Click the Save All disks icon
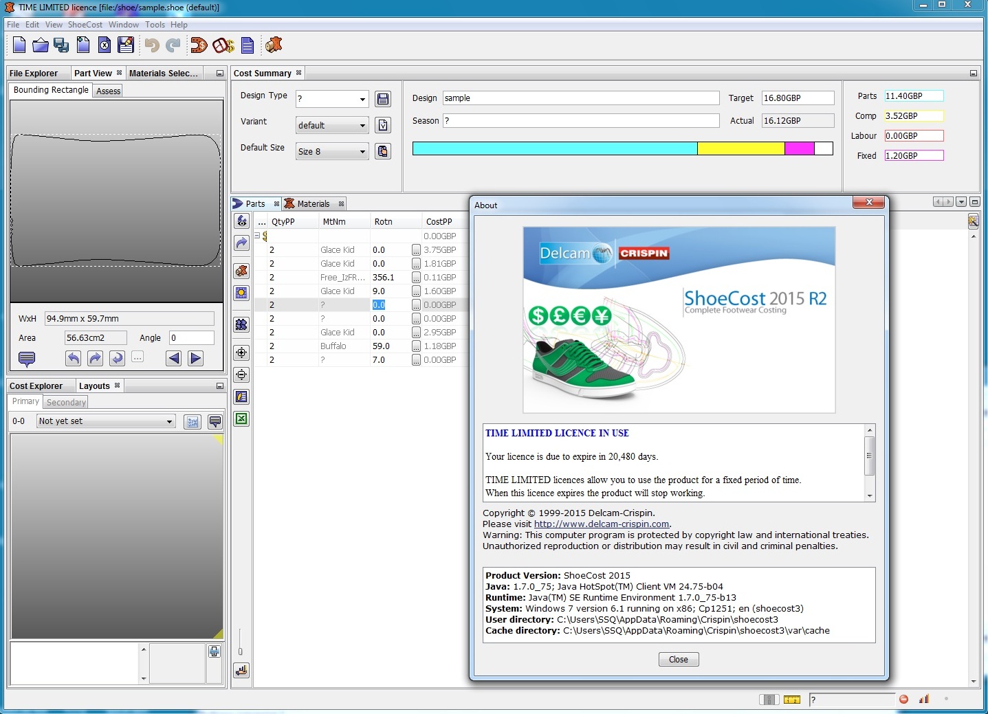988x714 pixels. (61, 45)
